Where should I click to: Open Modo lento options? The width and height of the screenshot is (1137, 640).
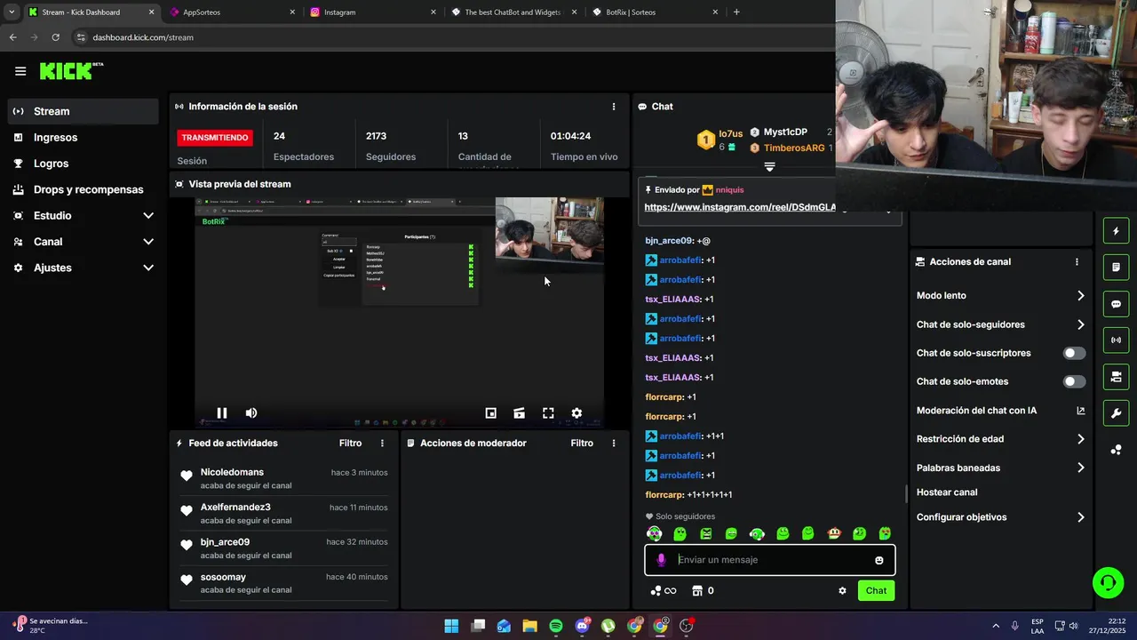1000,296
